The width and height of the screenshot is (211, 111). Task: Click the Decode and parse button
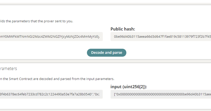point(107,53)
